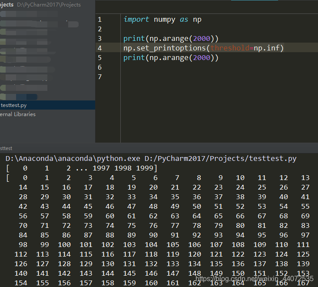The height and width of the screenshot is (287, 318).
Task: Click line number 4 in the gutter
Action: tap(99, 48)
